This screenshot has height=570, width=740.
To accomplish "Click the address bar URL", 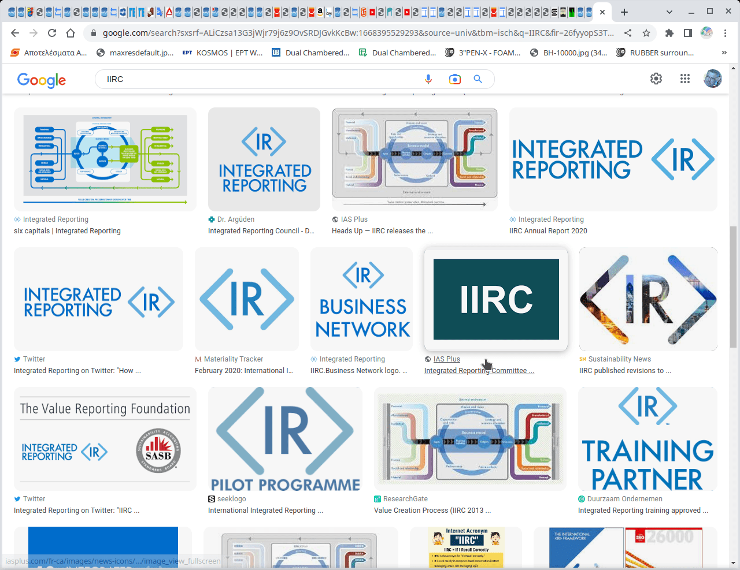I will pyautogui.click(x=358, y=33).
